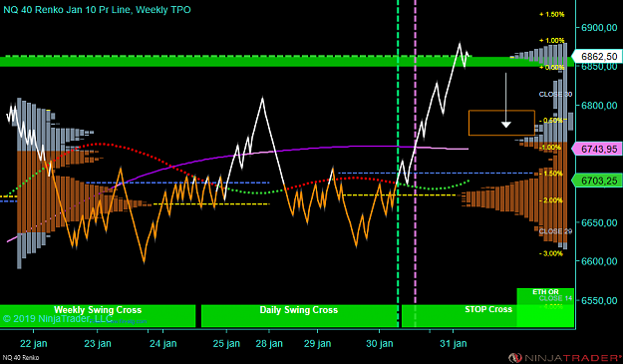Screen dimensions: 623x364
Task: Click the 31 jan date label
Action: [453, 343]
